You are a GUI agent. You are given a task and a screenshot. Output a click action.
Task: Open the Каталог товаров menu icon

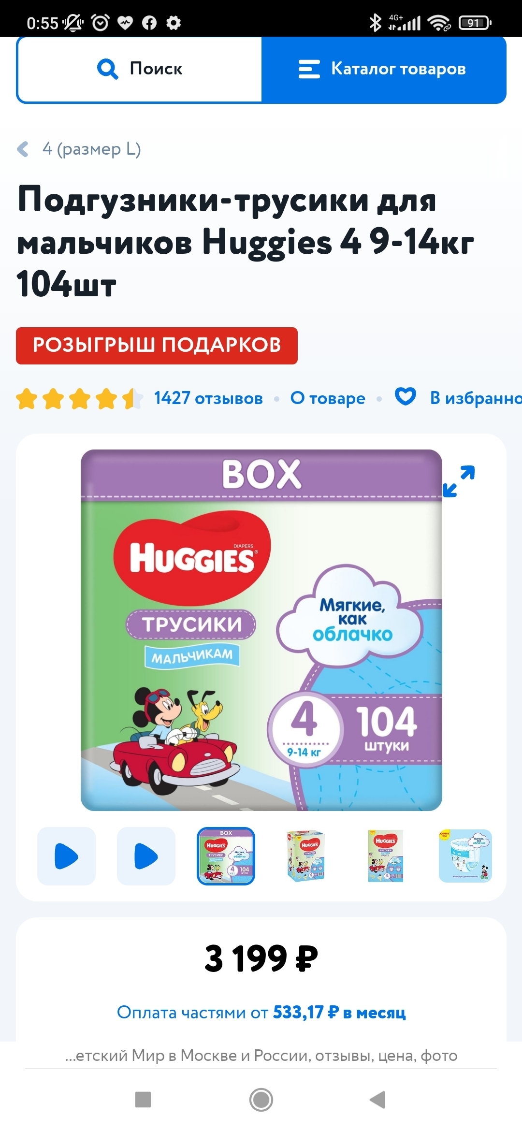(x=309, y=69)
